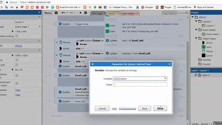This screenshot has width=222, height=125.
Task: Click the Undo arrow icon
Action: point(63,13)
